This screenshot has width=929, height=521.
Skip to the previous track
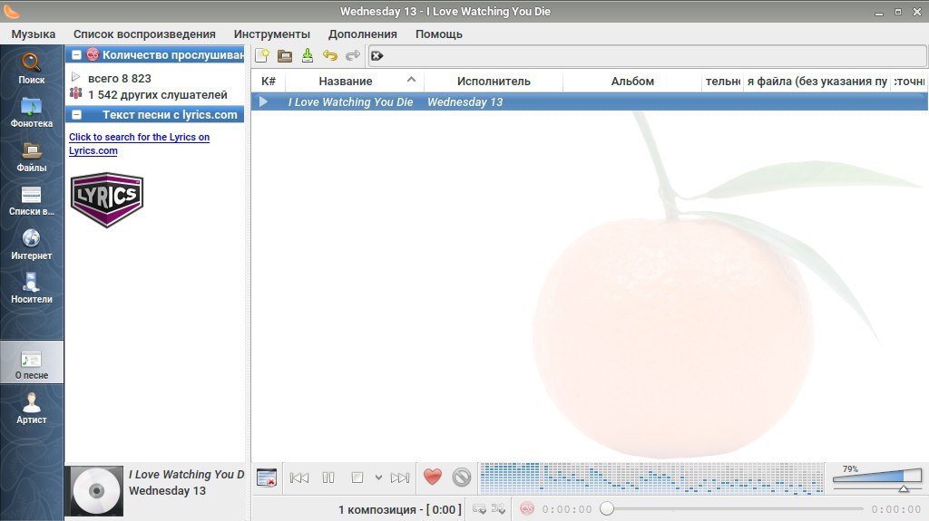coord(299,478)
